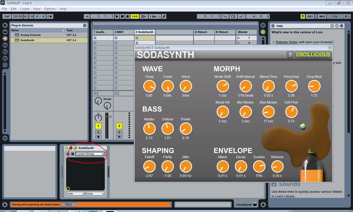Click the global Record button
Image resolution: width=353 pixels, height=212 pixels.
tap(127, 17)
